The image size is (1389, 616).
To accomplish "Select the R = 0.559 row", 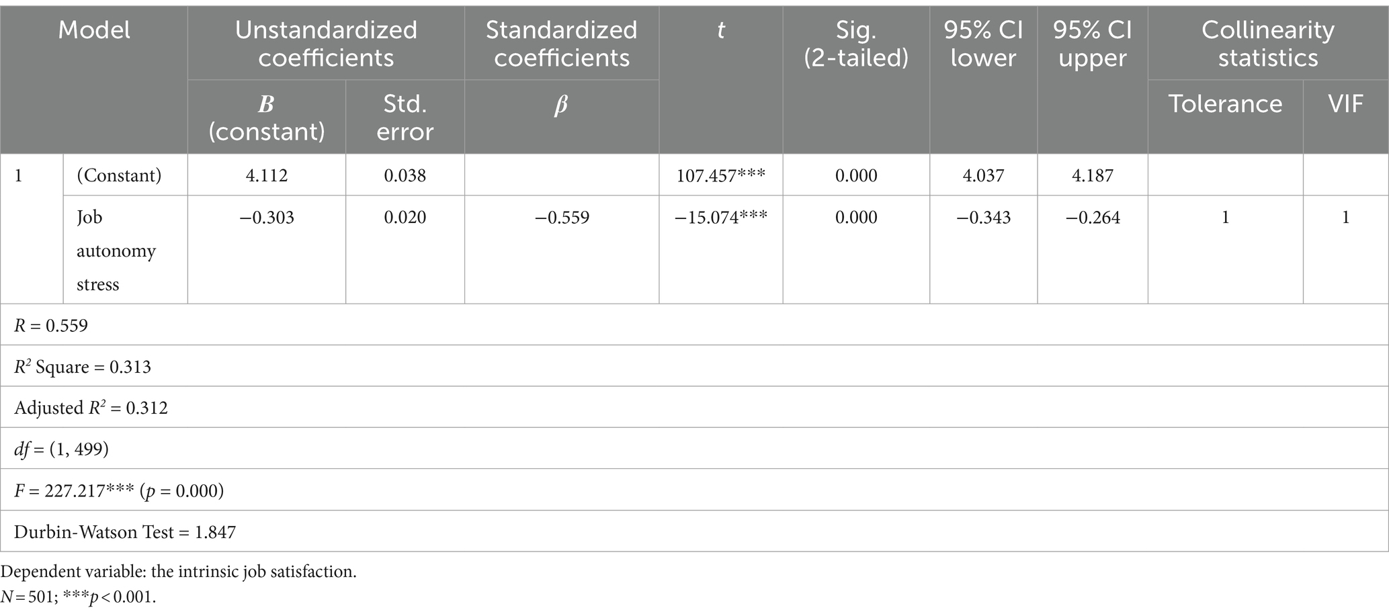I will click(x=694, y=325).
